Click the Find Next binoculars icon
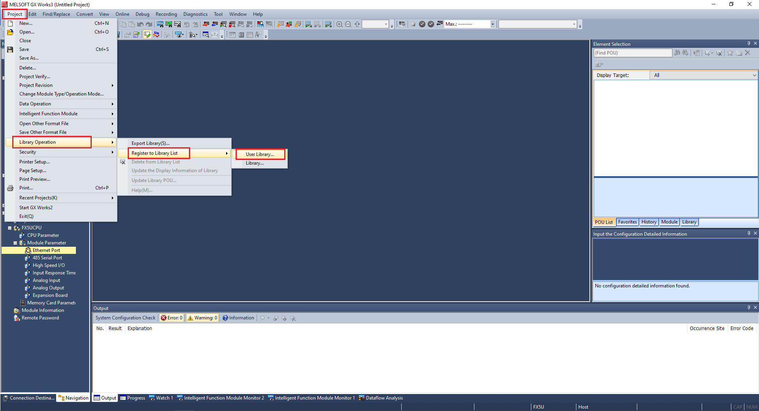The height and width of the screenshot is (411, 759). pyautogui.click(x=685, y=53)
